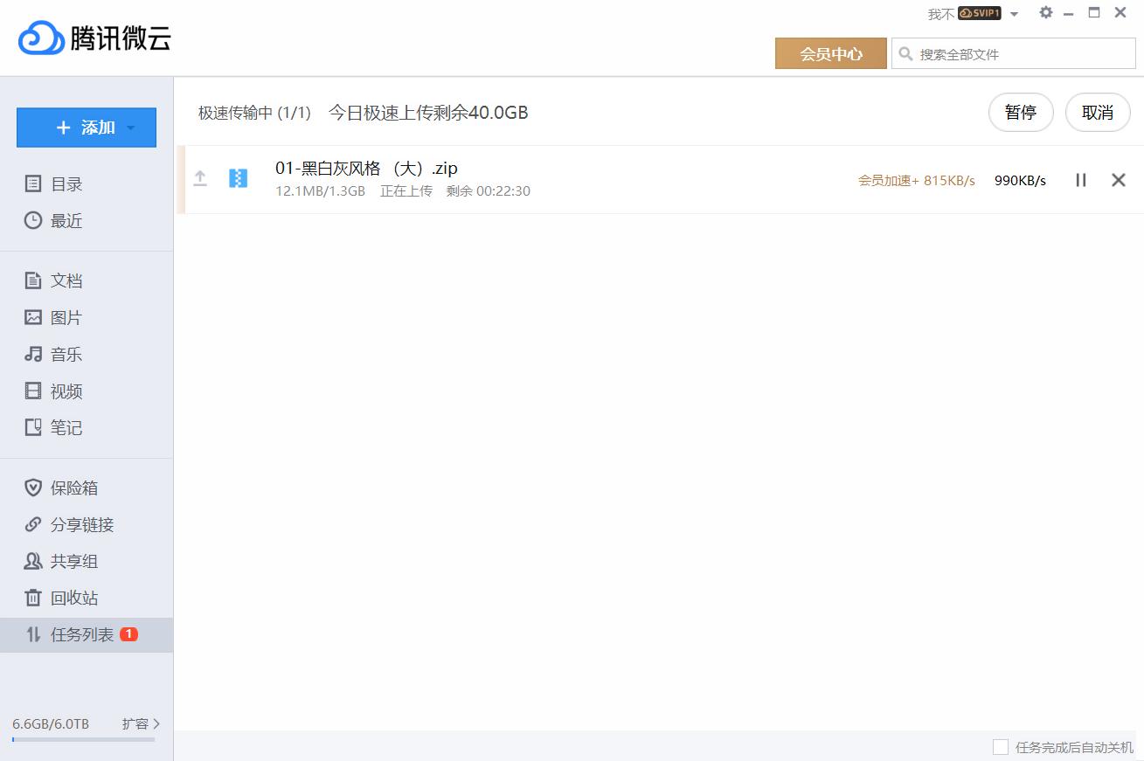
Task: Open the SVIP1 membership dropdown
Action: [x=981, y=13]
